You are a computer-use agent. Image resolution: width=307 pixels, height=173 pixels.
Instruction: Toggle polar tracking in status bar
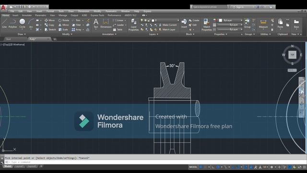218,167
